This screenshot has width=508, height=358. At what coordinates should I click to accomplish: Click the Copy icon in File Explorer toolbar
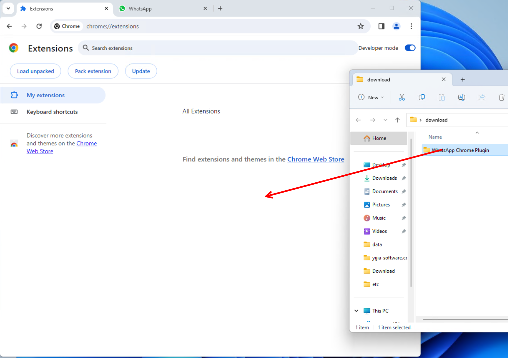pyautogui.click(x=422, y=97)
